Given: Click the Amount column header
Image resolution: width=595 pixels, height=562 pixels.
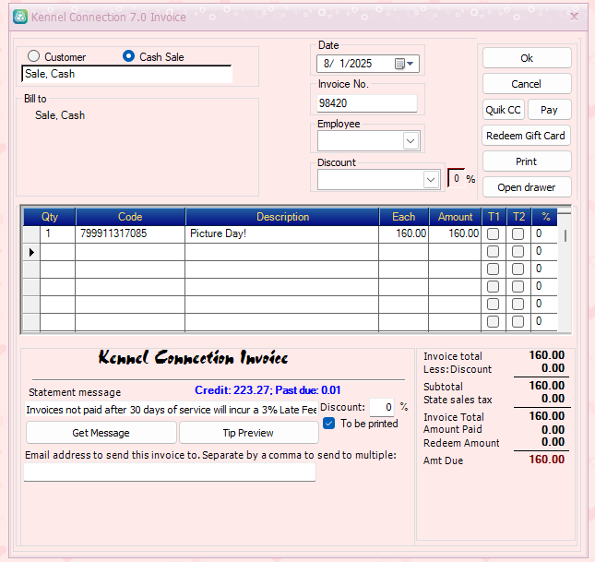Looking at the screenshot, I should point(455,217).
